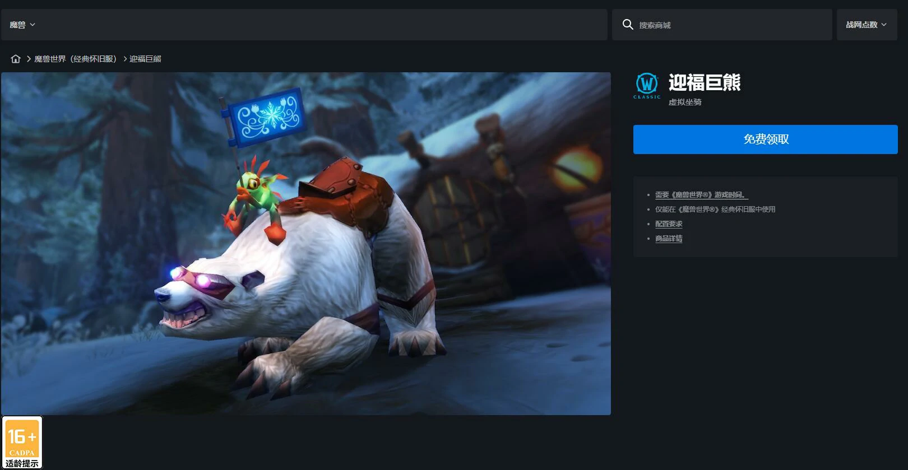The width and height of the screenshot is (908, 470).
Task: Click the magnifier search icon
Action: coord(628,25)
